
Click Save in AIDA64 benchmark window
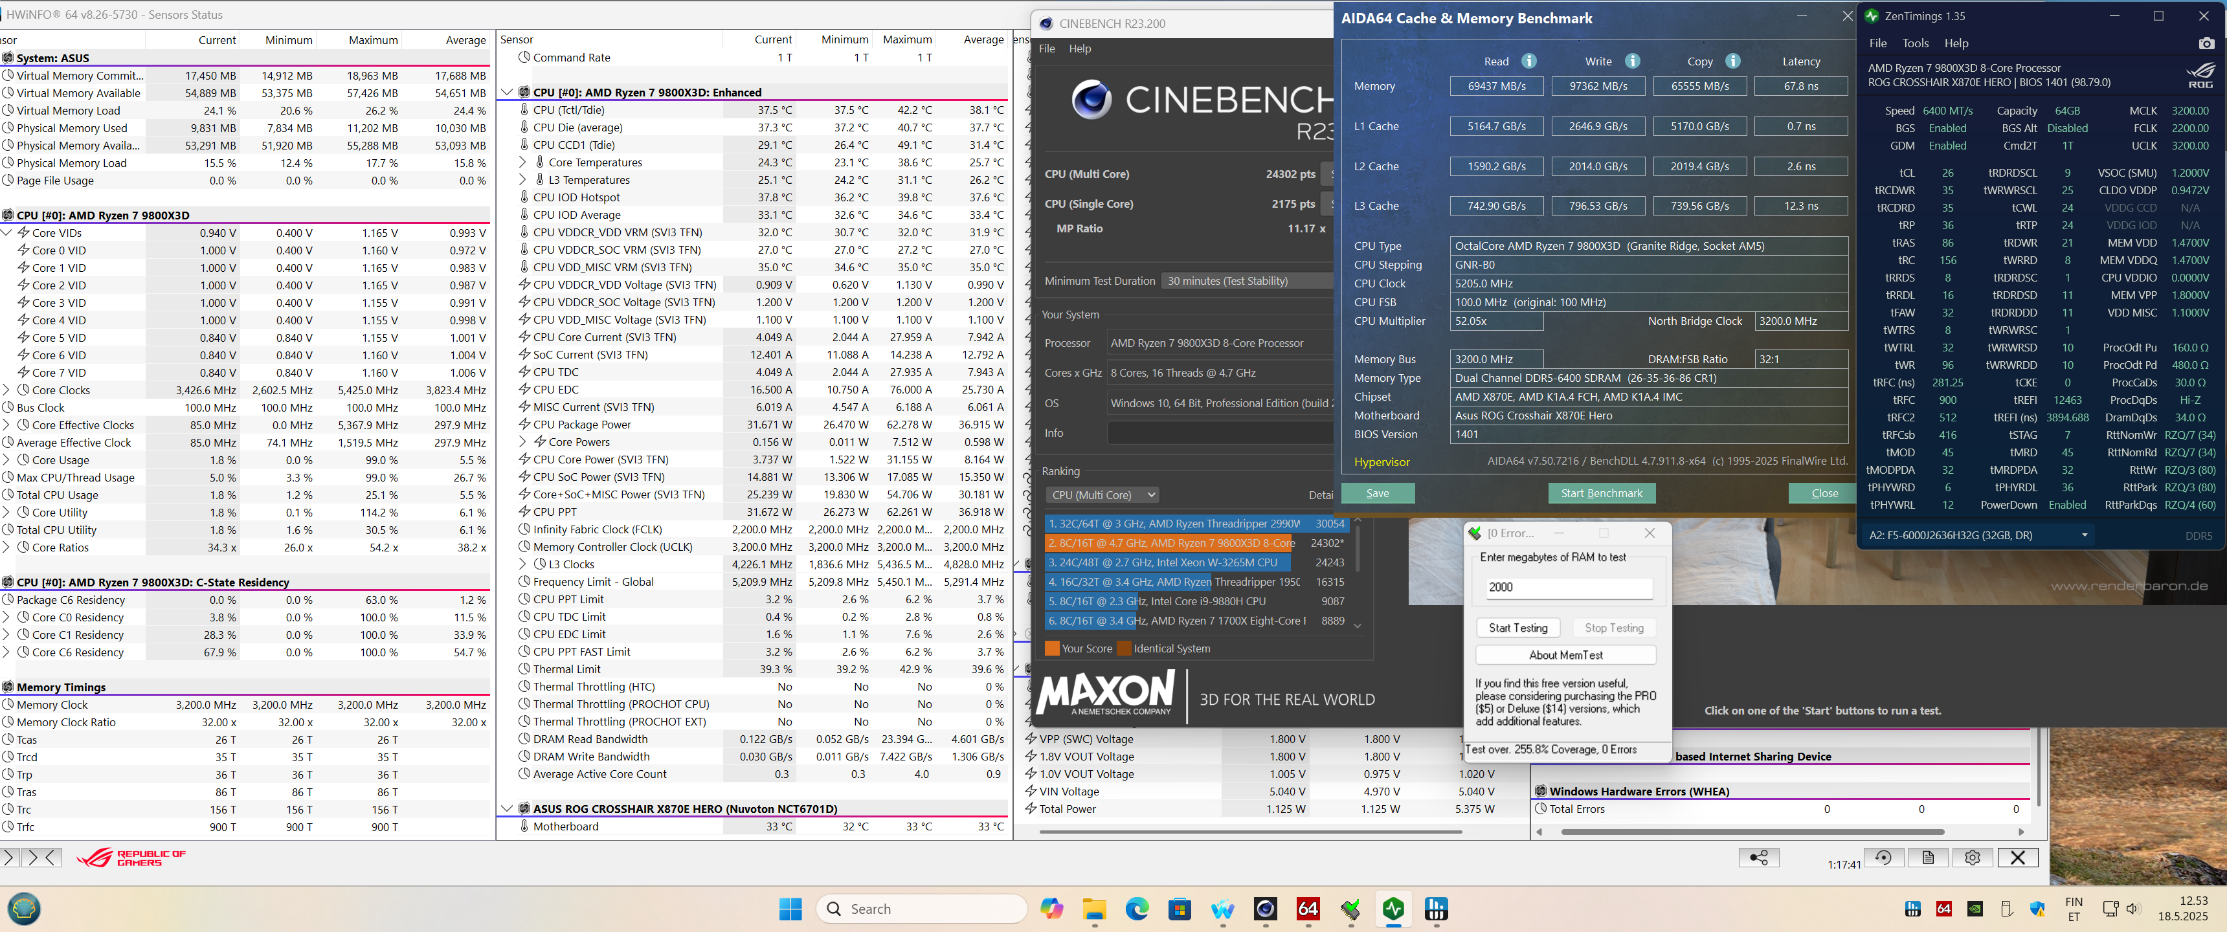(x=1378, y=494)
